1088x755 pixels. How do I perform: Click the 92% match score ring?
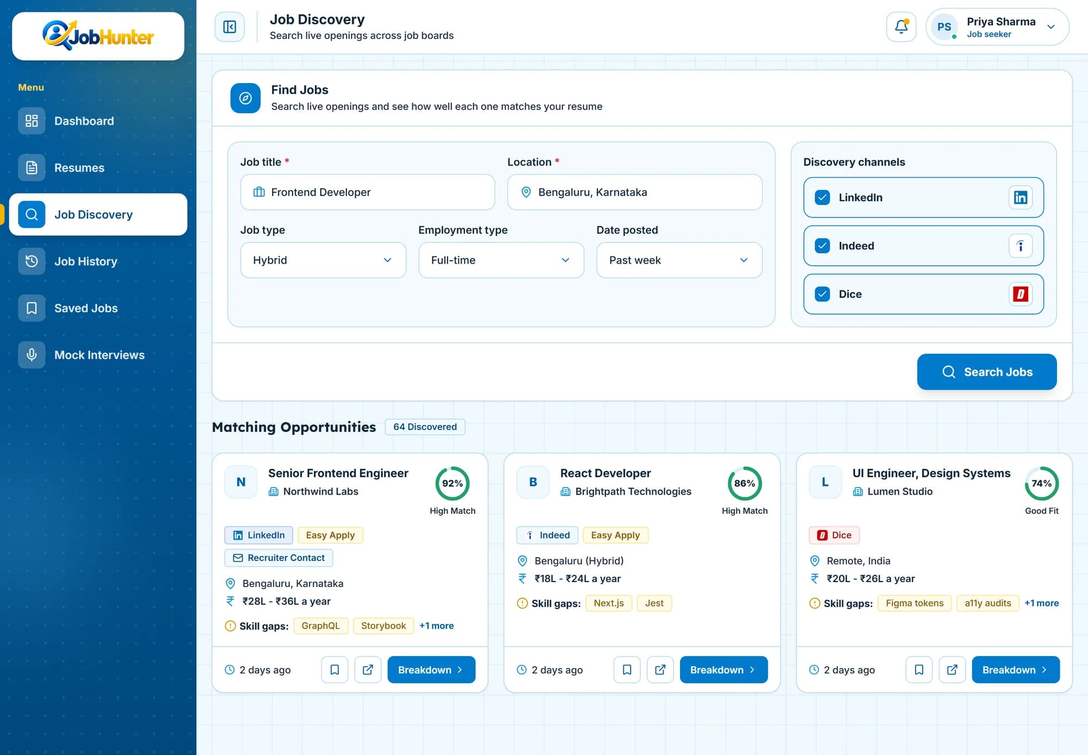452,483
